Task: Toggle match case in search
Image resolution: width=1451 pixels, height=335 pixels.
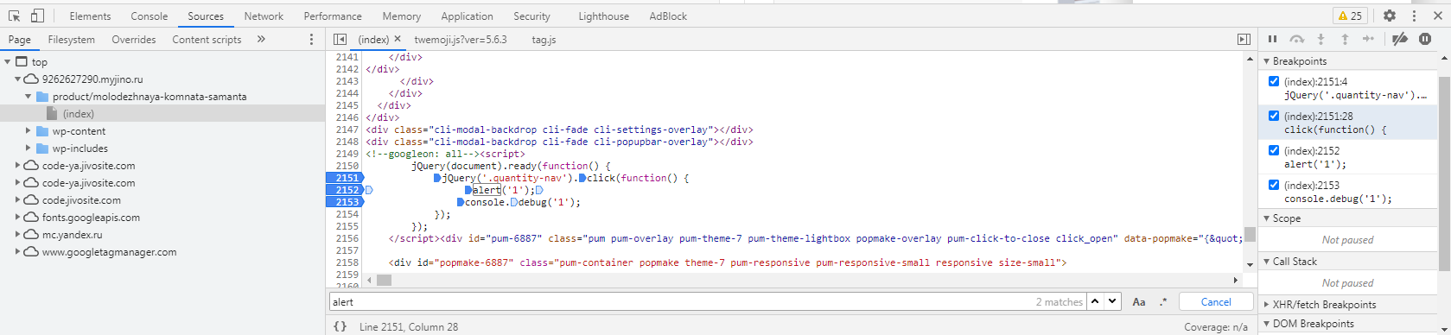Action: pos(1139,302)
